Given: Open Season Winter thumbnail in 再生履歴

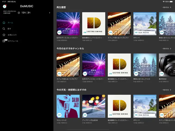Looking at the screenshot, I should (167, 24).
